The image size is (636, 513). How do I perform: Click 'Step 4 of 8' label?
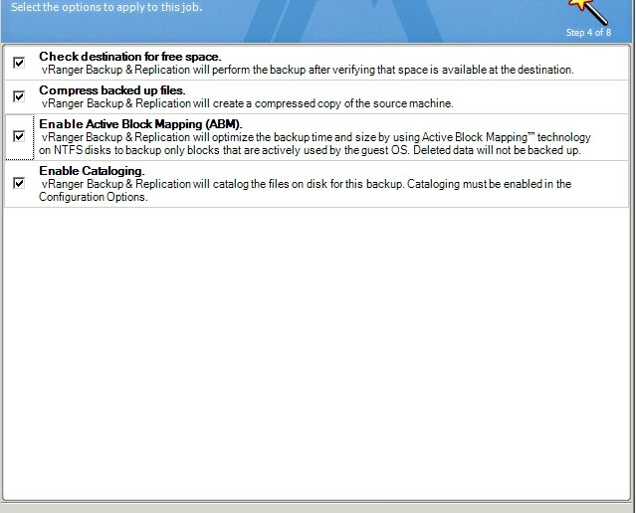pyautogui.click(x=588, y=33)
